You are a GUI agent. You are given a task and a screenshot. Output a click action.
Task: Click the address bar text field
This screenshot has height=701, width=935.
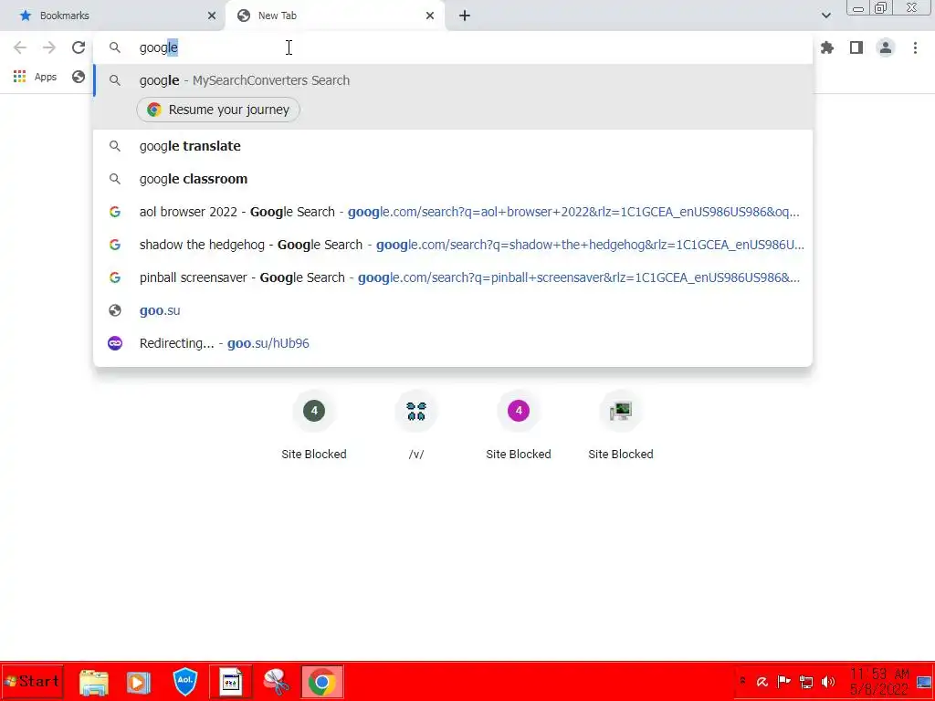[453, 47]
